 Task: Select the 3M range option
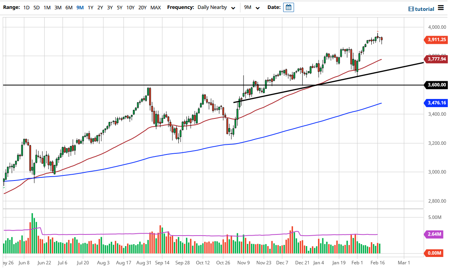[x=58, y=7]
